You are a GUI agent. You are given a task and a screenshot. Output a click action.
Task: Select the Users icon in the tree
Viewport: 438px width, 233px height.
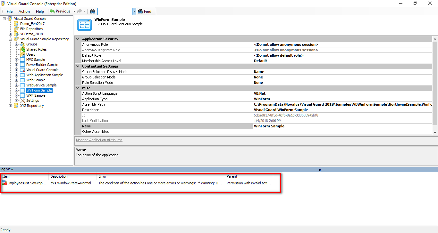click(x=22, y=54)
